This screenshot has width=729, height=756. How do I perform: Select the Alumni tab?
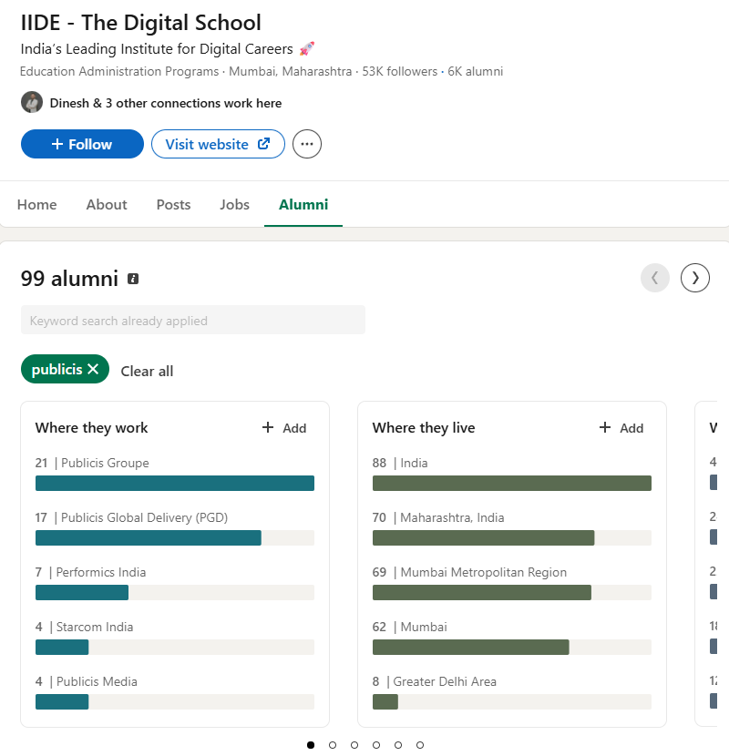(x=303, y=204)
